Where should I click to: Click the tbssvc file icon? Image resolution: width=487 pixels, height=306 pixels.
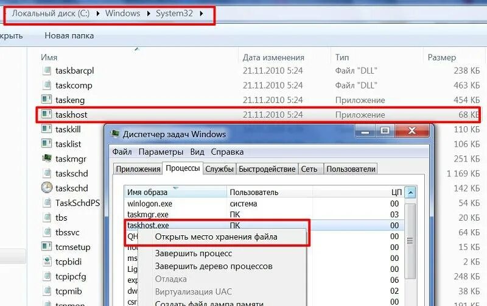47,232
